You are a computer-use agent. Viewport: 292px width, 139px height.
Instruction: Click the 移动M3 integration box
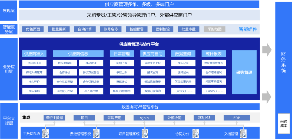click(204, 118)
